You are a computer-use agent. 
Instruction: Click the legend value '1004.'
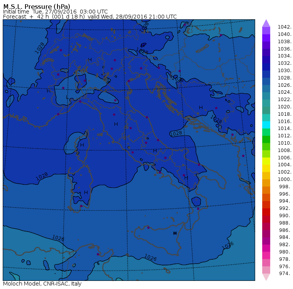pyautogui.click(x=285, y=165)
